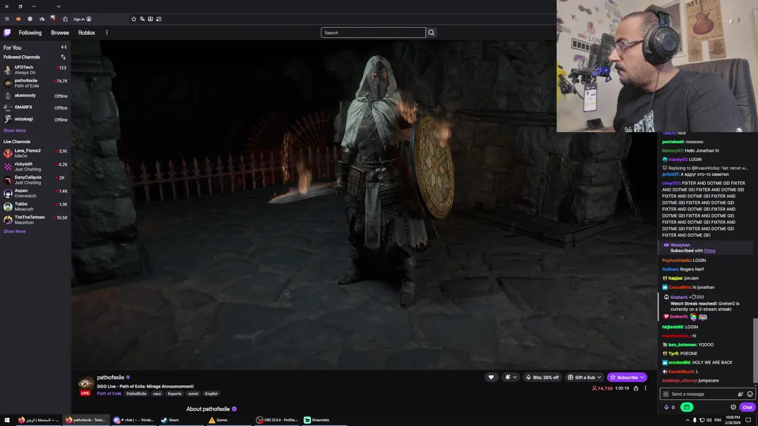Open DanyCaligula live channel
This screenshot has width=758, height=426.
[x=36, y=180]
